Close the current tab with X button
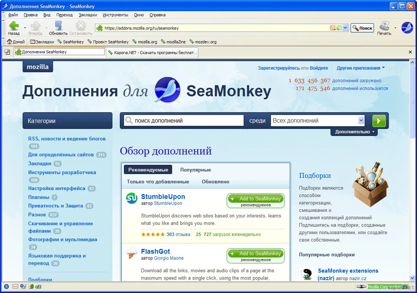The height and width of the screenshot is (293, 417). [x=410, y=52]
